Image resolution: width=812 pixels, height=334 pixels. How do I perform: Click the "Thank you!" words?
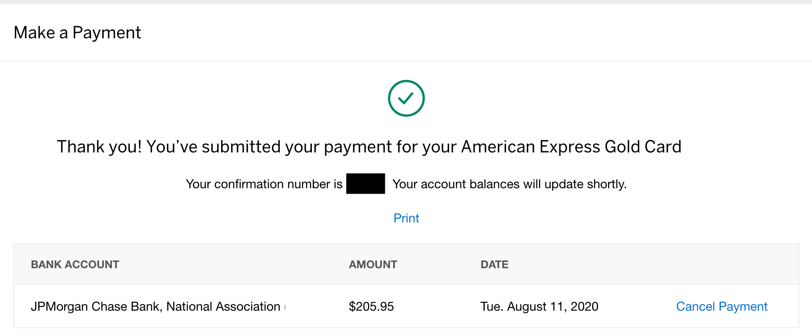99,147
